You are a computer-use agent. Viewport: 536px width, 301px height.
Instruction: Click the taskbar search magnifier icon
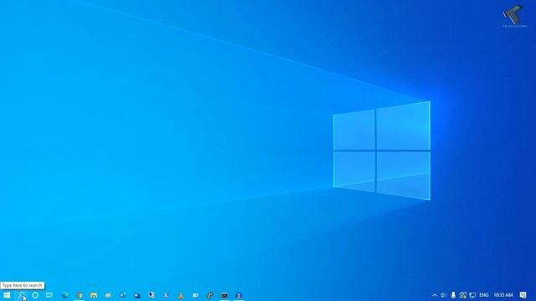(x=22, y=295)
